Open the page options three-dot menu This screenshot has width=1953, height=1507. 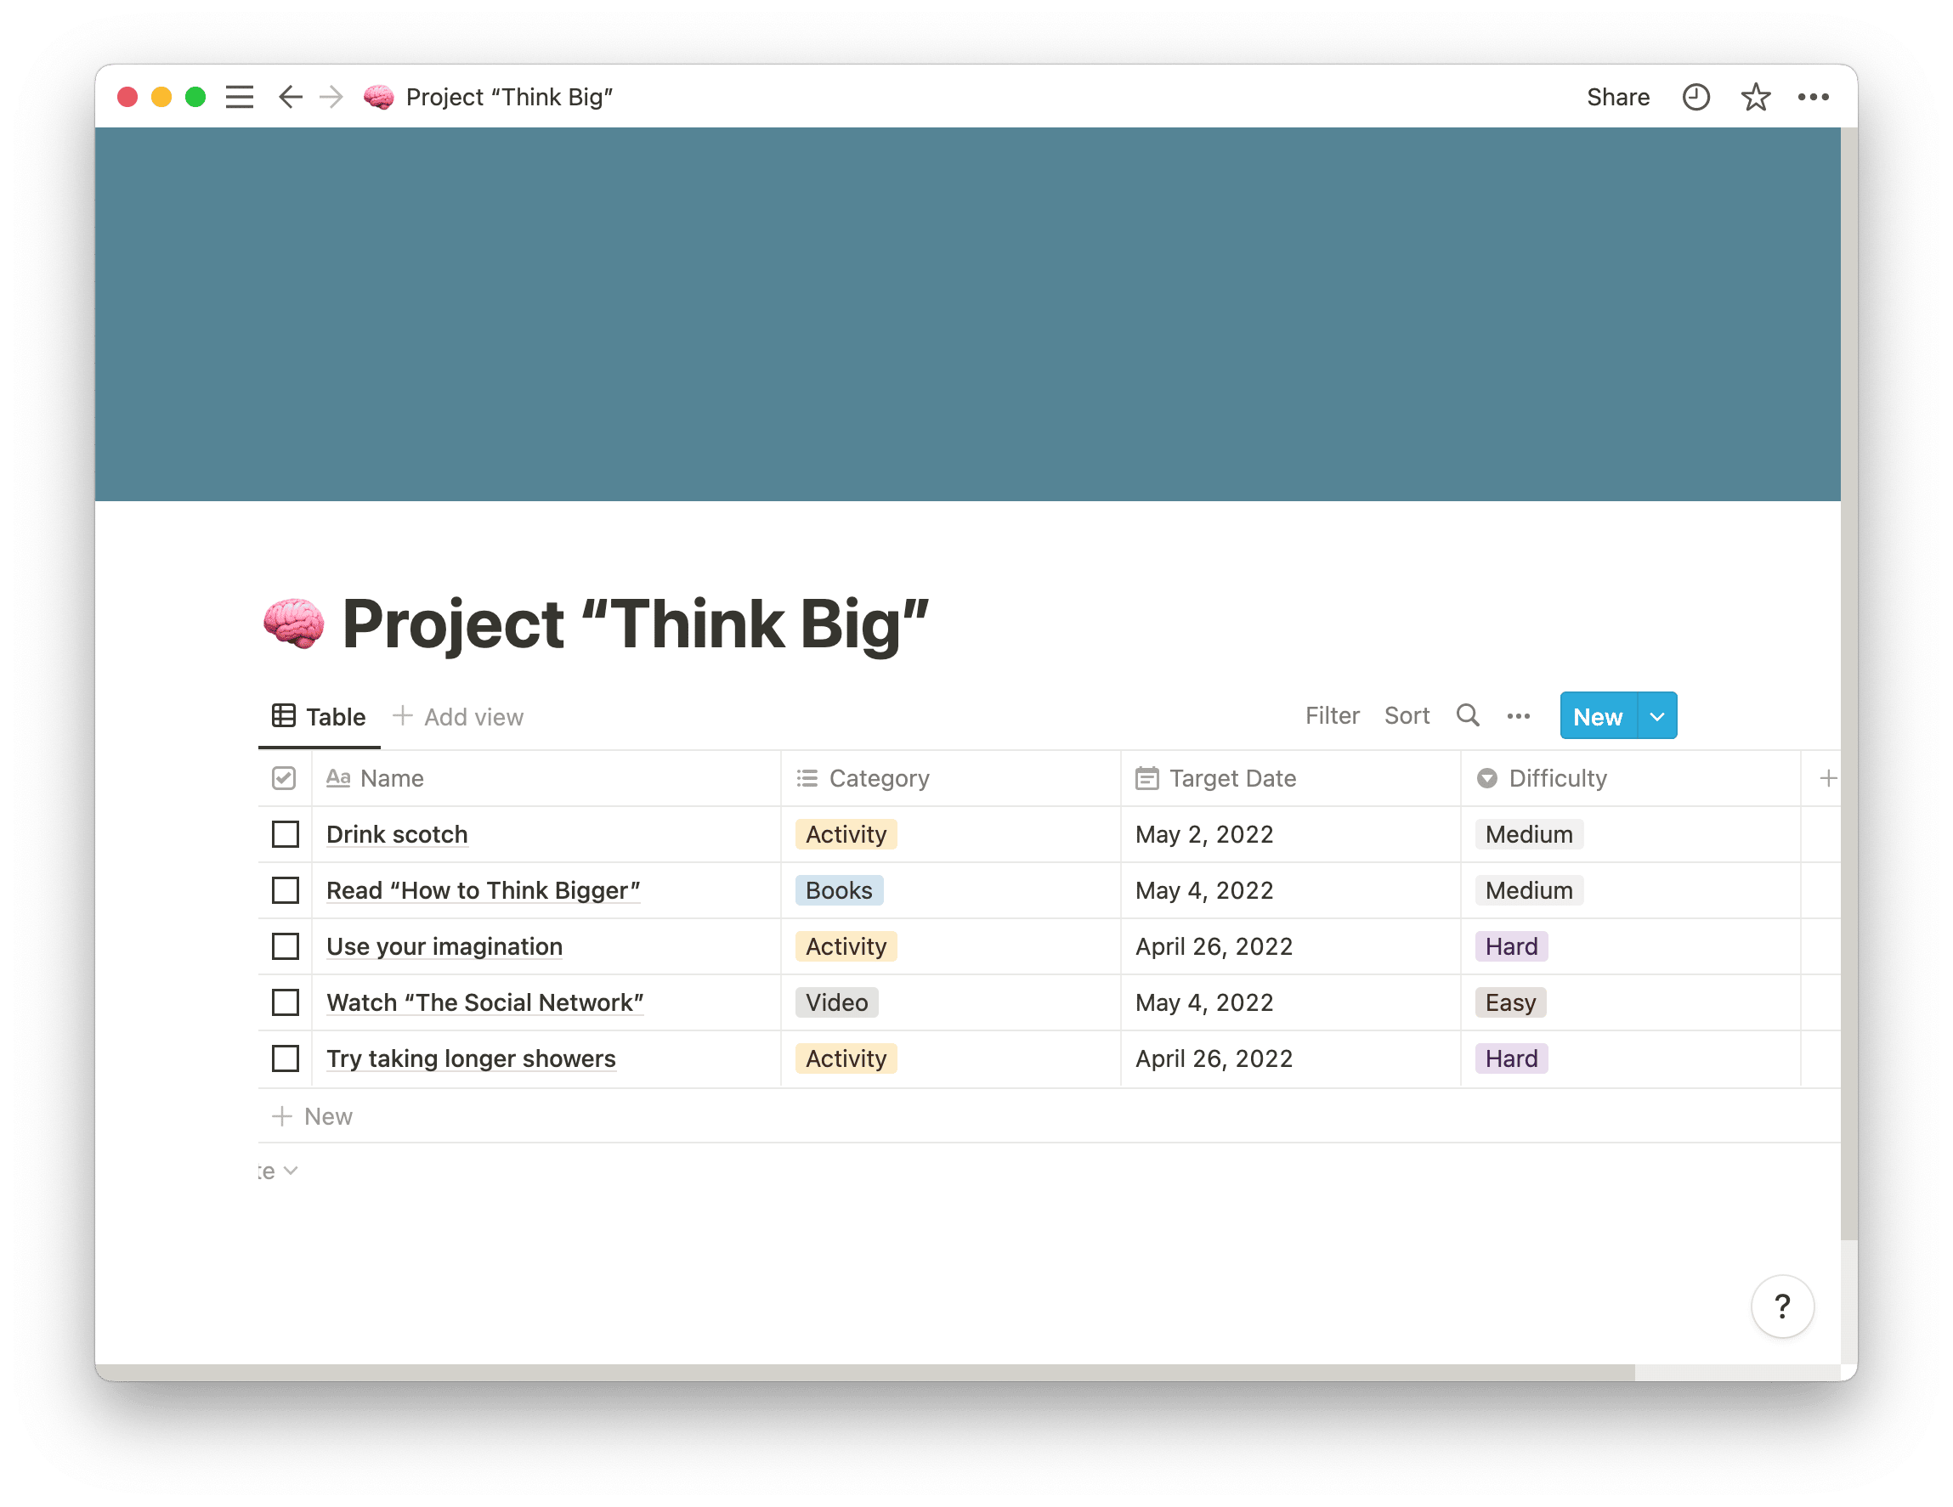(x=1813, y=97)
